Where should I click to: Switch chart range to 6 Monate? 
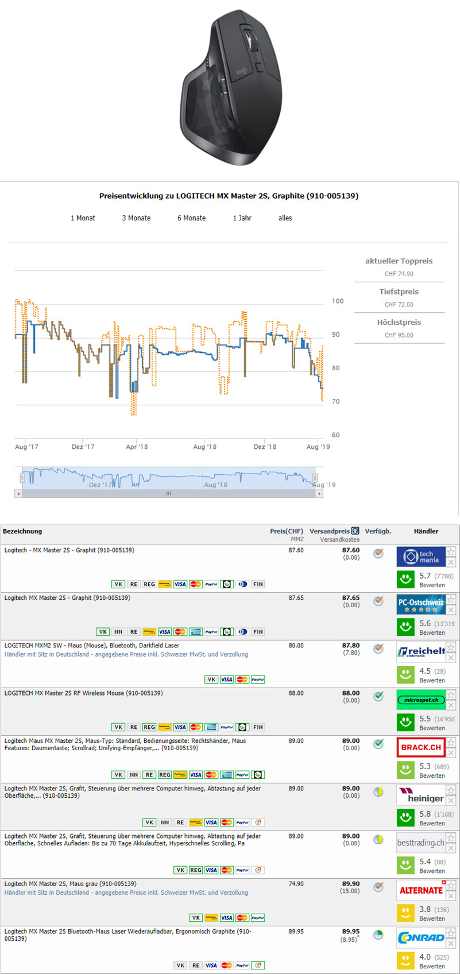coord(191,218)
